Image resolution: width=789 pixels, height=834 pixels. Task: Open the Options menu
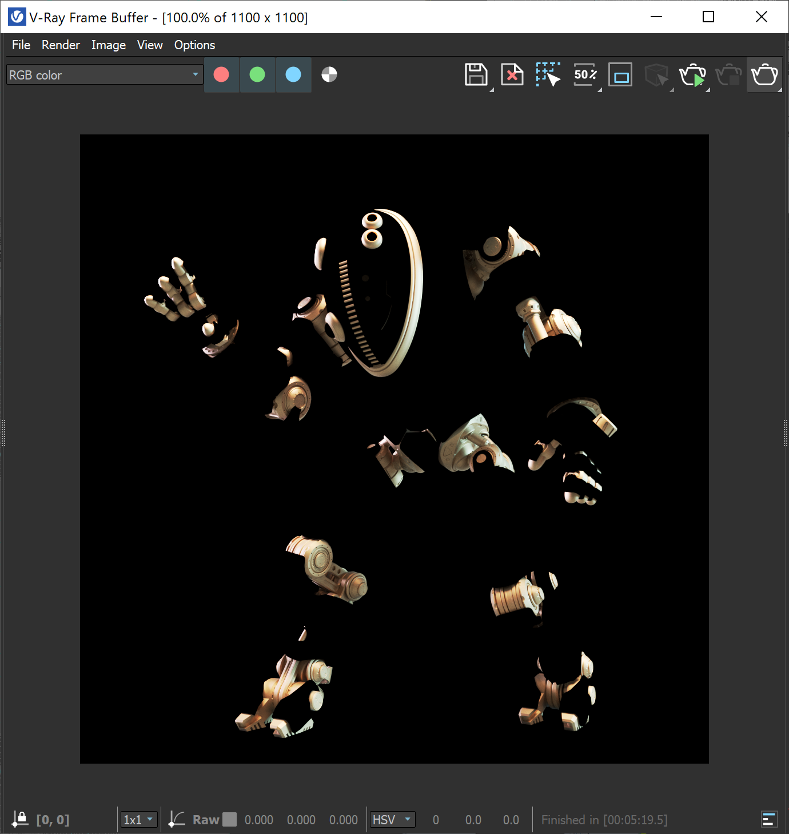(x=194, y=45)
